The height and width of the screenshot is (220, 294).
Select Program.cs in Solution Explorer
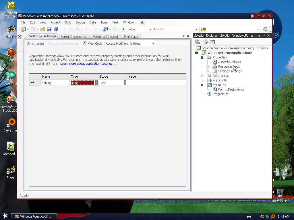coord(220,94)
